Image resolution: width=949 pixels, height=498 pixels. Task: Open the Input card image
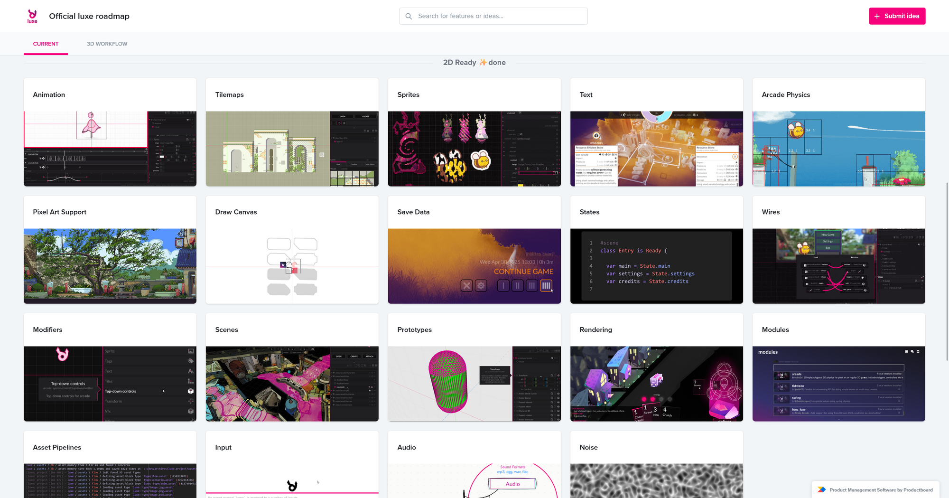pos(292,481)
